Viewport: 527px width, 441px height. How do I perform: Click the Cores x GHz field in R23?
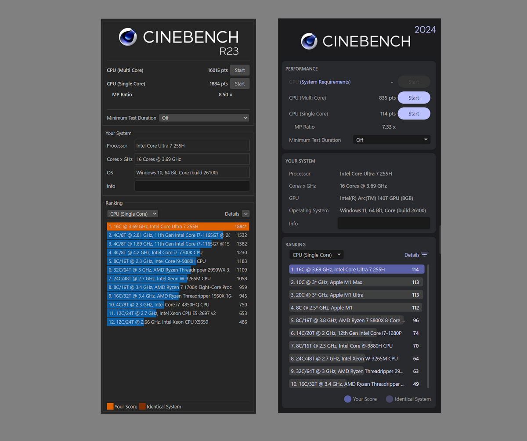click(192, 159)
